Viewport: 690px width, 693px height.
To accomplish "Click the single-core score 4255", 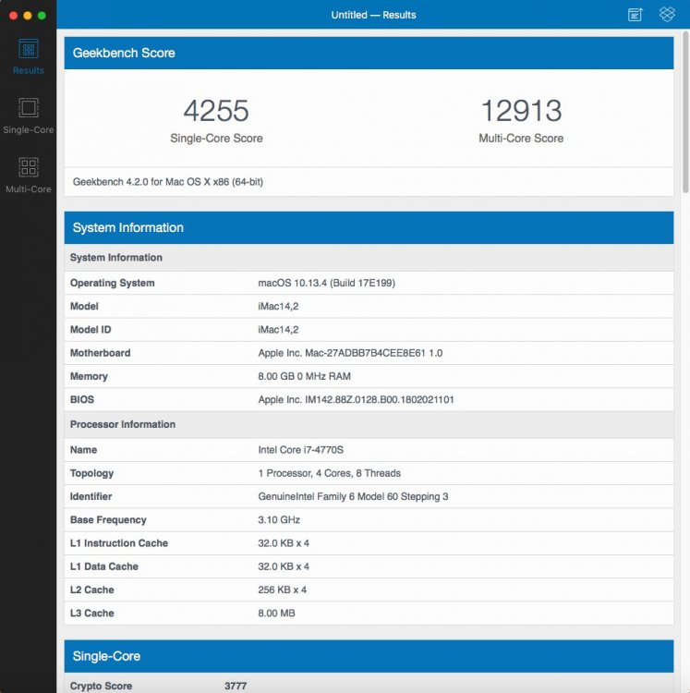I will pyautogui.click(x=216, y=111).
